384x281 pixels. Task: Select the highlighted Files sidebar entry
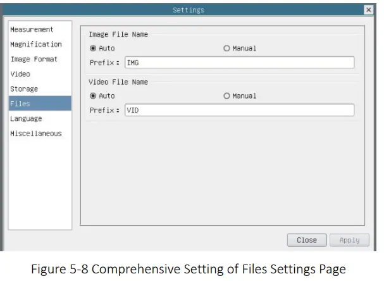click(x=39, y=104)
